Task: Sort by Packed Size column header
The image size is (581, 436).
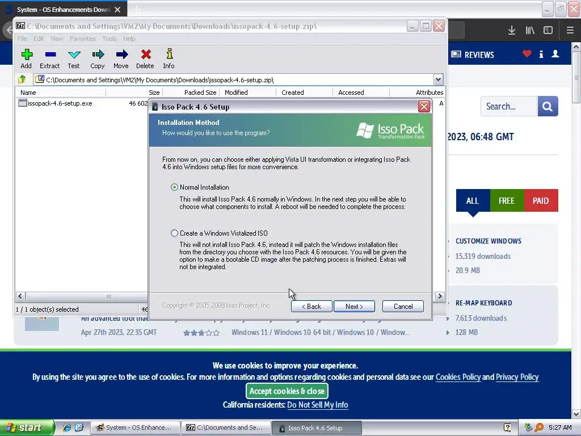Action: 191,93
